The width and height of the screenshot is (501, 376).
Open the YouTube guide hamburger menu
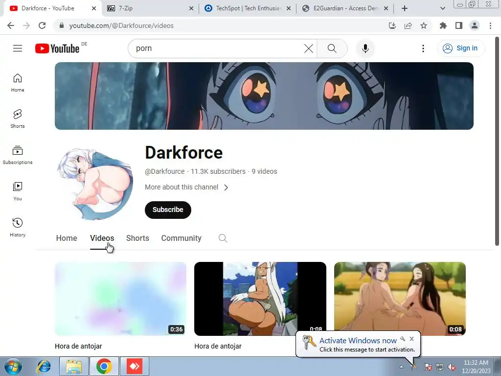tap(18, 48)
